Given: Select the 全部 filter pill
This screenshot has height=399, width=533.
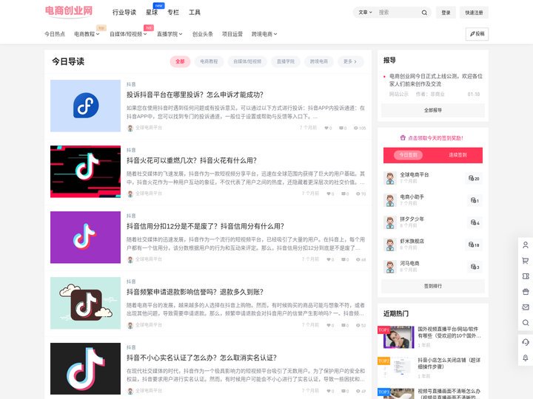Looking at the screenshot, I should click(x=180, y=61).
